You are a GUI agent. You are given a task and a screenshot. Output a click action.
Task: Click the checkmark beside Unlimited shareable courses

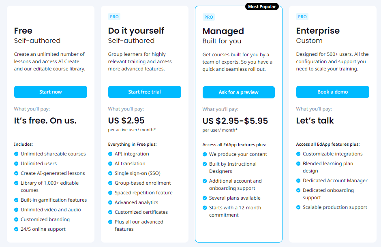(x=16, y=154)
